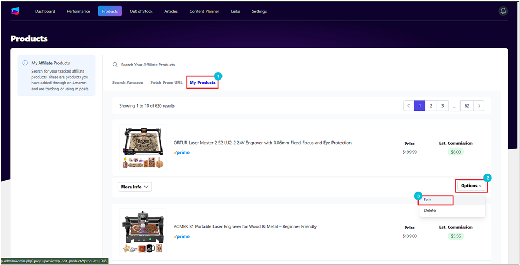Switch to the Search Amazon tab
Screen dimensions: 520x265
(x=127, y=83)
